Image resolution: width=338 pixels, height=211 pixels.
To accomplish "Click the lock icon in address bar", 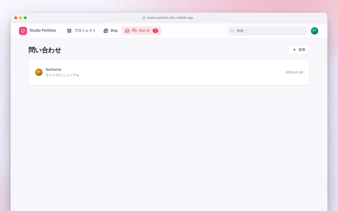I will [144, 18].
